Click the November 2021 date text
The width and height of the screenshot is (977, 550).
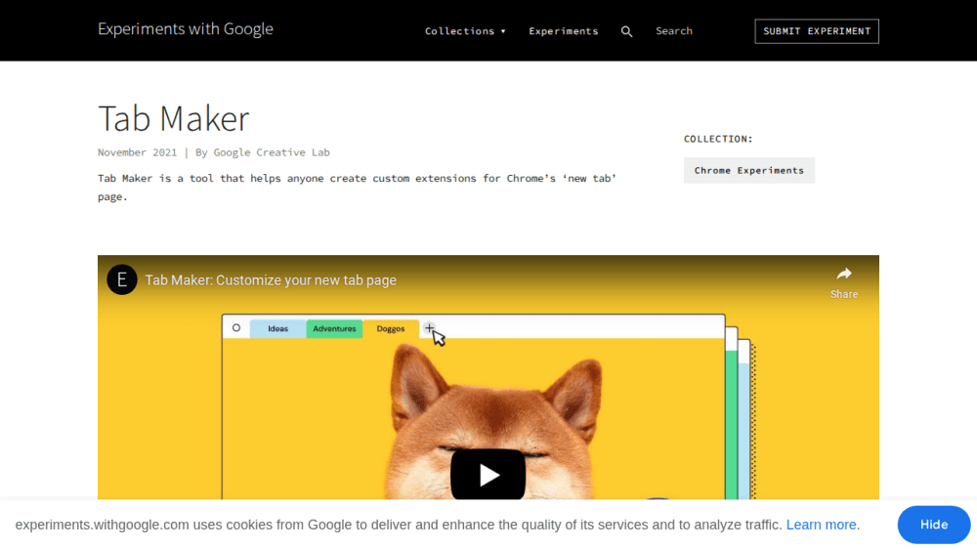(137, 152)
